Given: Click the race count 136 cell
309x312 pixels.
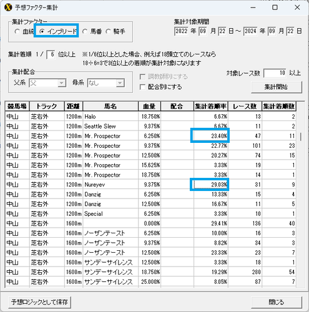Looking at the screenshot, I should (245, 223).
